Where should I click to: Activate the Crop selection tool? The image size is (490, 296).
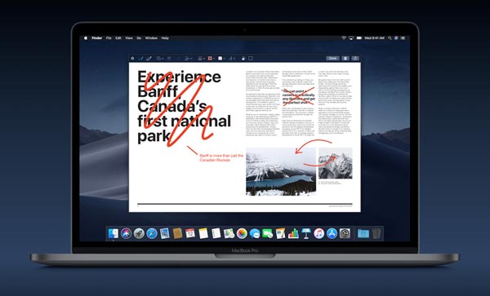251,59
